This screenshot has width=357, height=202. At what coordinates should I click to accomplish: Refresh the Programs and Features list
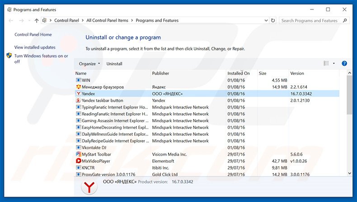pyautogui.click(x=273, y=20)
